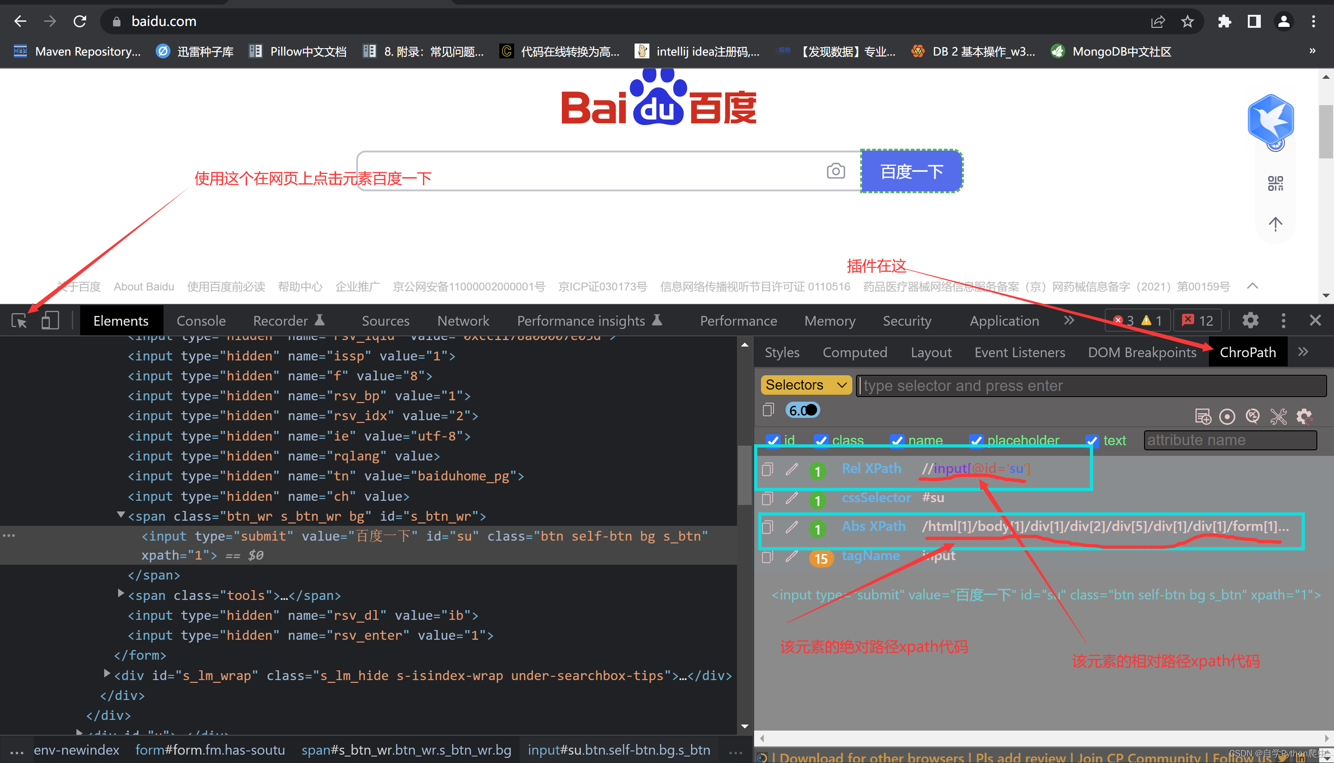Select breadcrumb span#s_btn_wr.btn_wr.s_btn_wr.bg

click(x=406, y=750)
